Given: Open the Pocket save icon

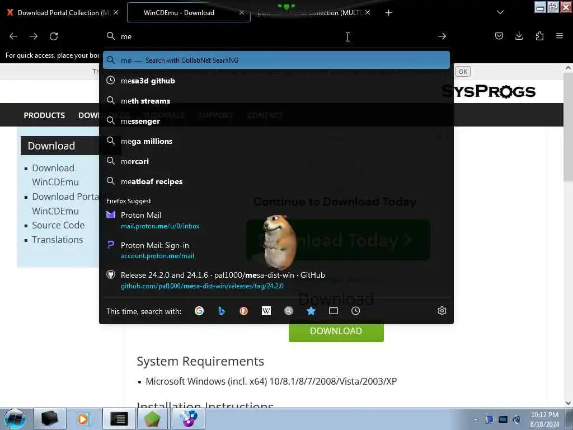Looking at the screenshot, I should click(x=499, y=36).
